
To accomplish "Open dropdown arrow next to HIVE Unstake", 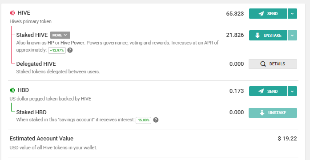I will (292, 36).
